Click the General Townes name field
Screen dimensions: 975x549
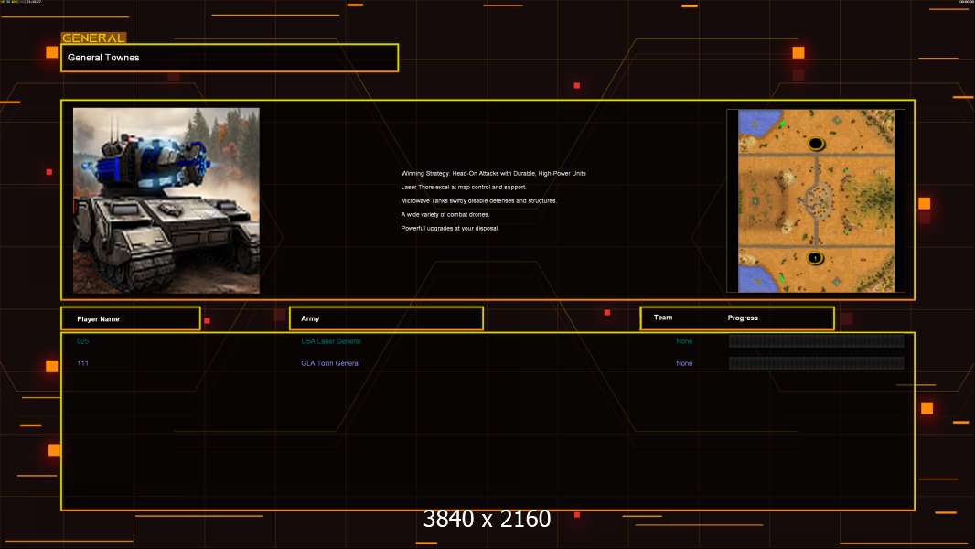pos(230,58)
